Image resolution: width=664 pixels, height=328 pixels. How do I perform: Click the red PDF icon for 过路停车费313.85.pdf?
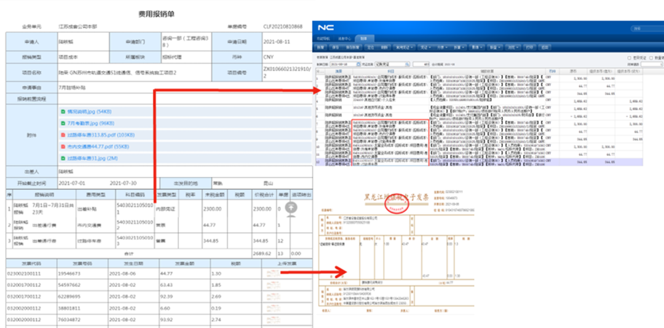click(63, 135)
